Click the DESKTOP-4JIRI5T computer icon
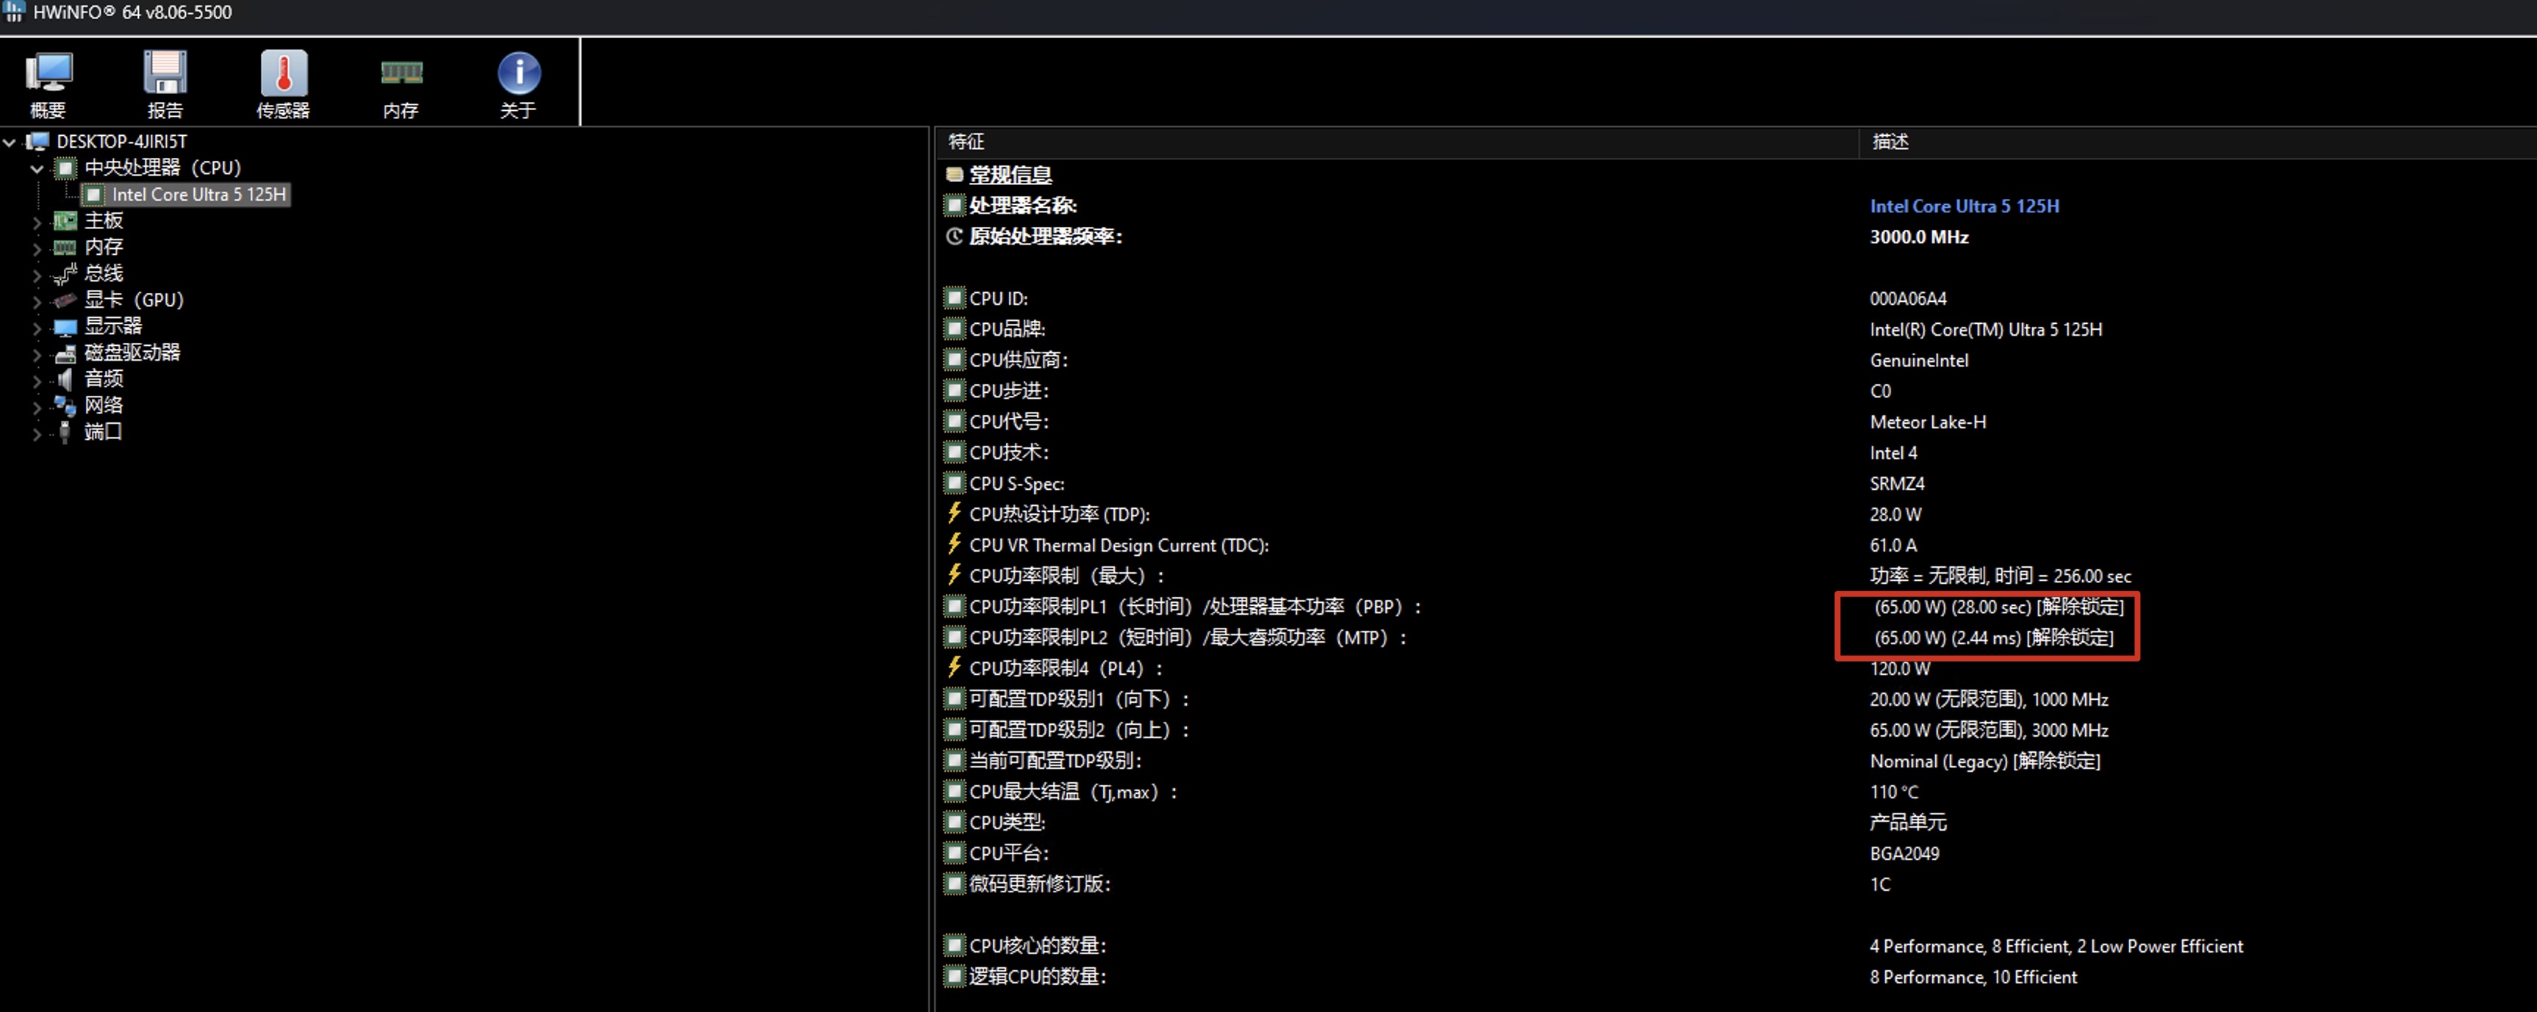 coord(37,142)
